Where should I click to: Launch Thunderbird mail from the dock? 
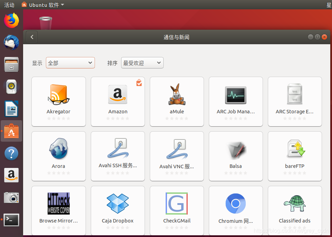click(11, 42)
